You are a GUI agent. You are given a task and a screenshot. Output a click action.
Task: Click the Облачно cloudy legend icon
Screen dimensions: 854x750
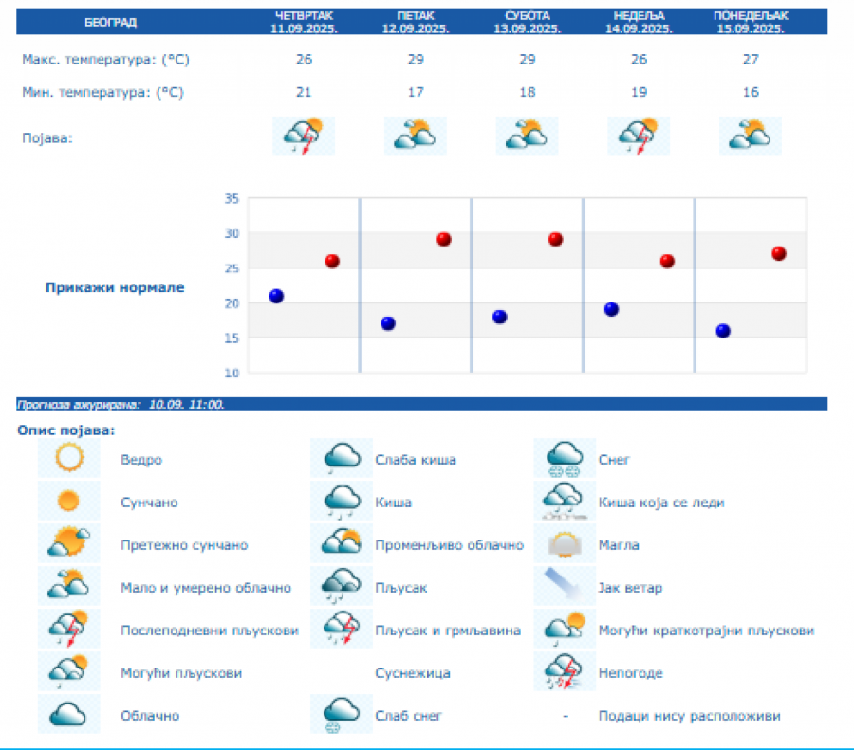pyautogui.click(x=69, y=716)
